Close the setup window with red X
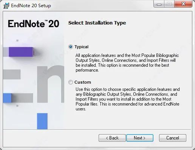The image size is (195, 150). point(183,4)
